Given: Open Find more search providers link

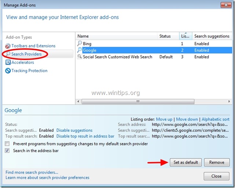Looking at the screenshot, I should click(32, 172).
